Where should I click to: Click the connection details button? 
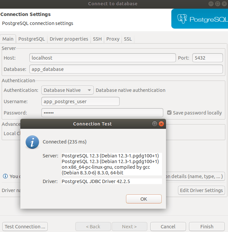pos(195,176)
